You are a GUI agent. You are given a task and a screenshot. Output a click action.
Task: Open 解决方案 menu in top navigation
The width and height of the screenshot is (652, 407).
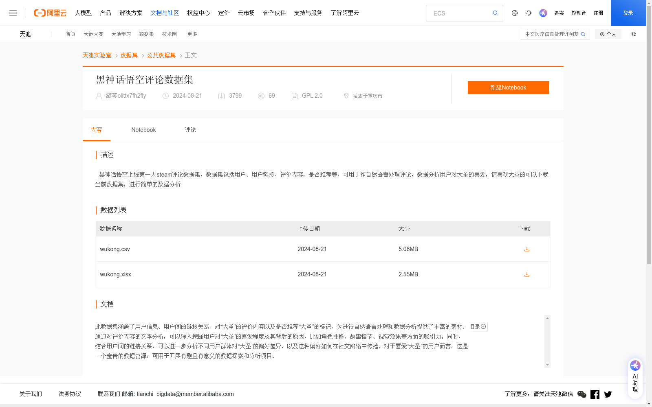[131, 13]
